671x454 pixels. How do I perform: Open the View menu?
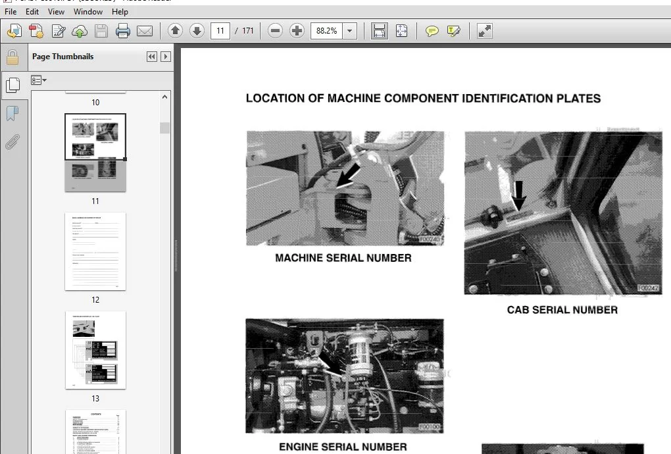(x=56, y=12)
